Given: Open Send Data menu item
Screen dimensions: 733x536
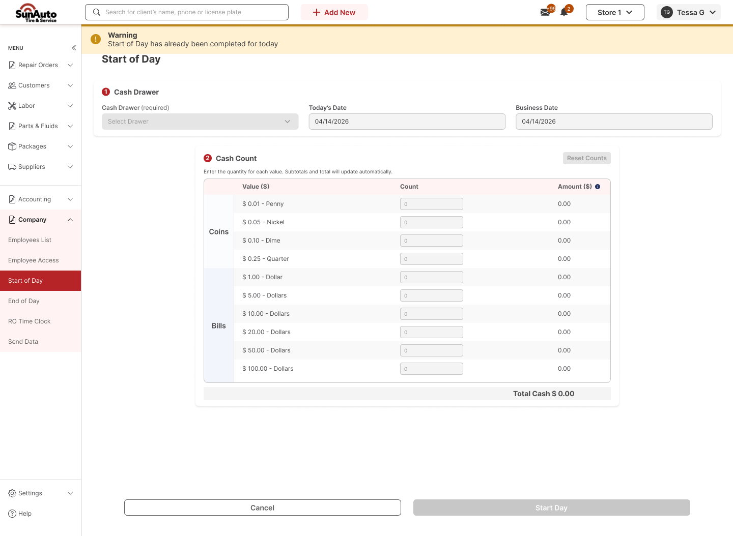Looking at the screenshot, I should 41,342.
